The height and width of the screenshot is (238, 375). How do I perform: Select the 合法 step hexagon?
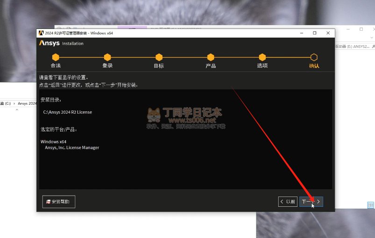point(56,57)
